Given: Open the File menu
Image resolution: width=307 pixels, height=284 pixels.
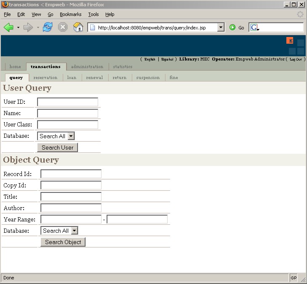Looking at the screenshot, I should point(7,14).
